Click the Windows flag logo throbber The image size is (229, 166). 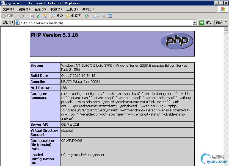(x=223, y=9)
